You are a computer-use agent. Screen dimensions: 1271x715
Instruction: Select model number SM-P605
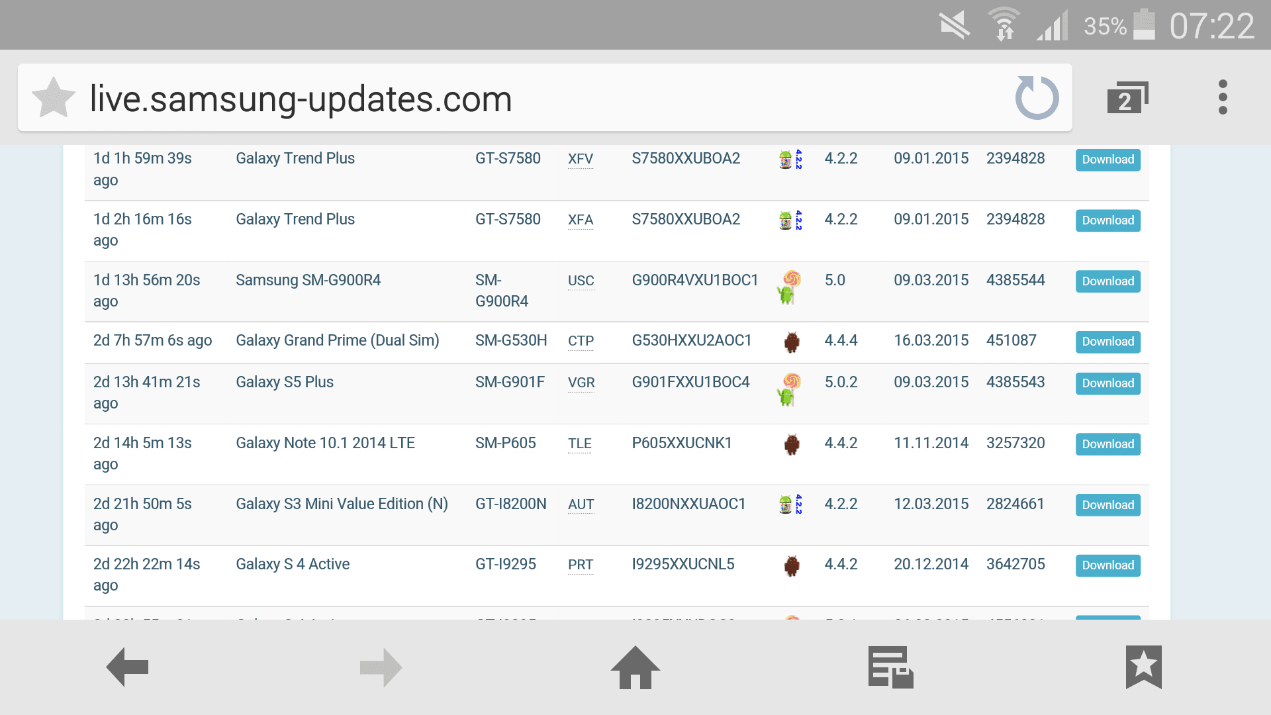pos(506,443)
